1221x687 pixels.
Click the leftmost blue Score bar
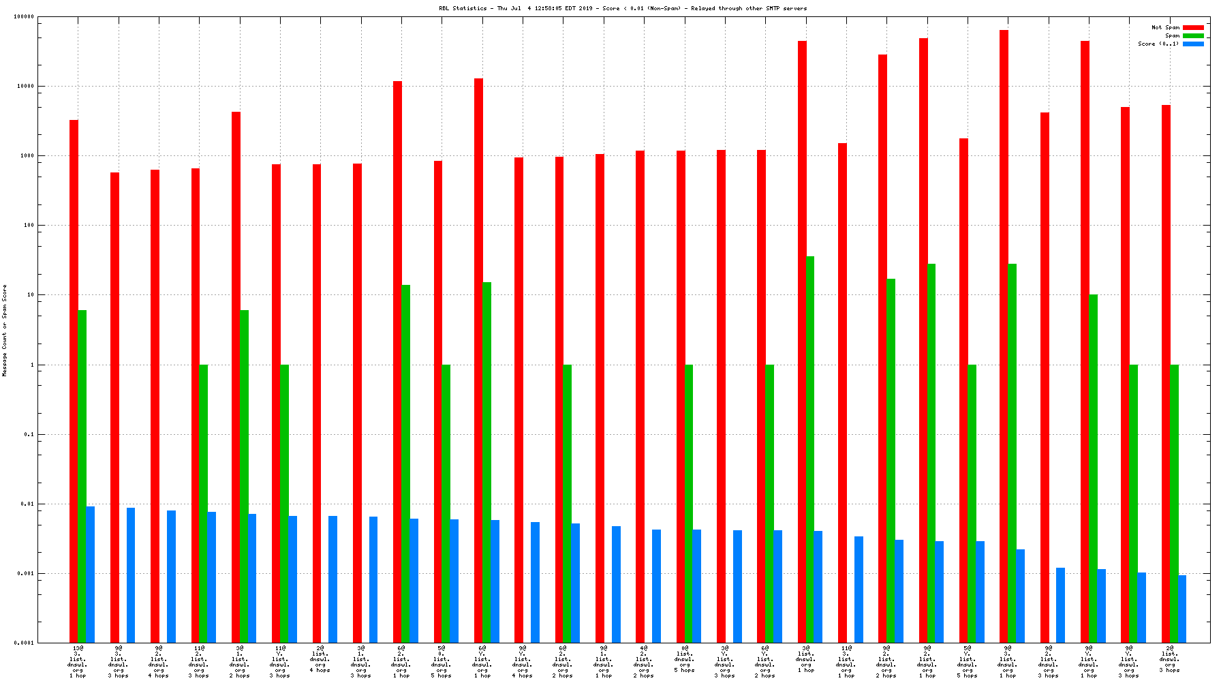90,575
